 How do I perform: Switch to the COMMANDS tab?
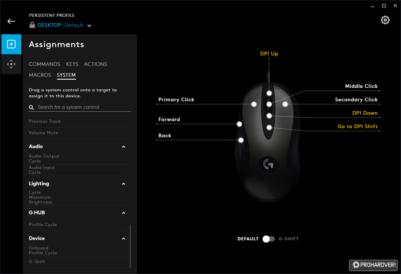click(x=45, y=64)
